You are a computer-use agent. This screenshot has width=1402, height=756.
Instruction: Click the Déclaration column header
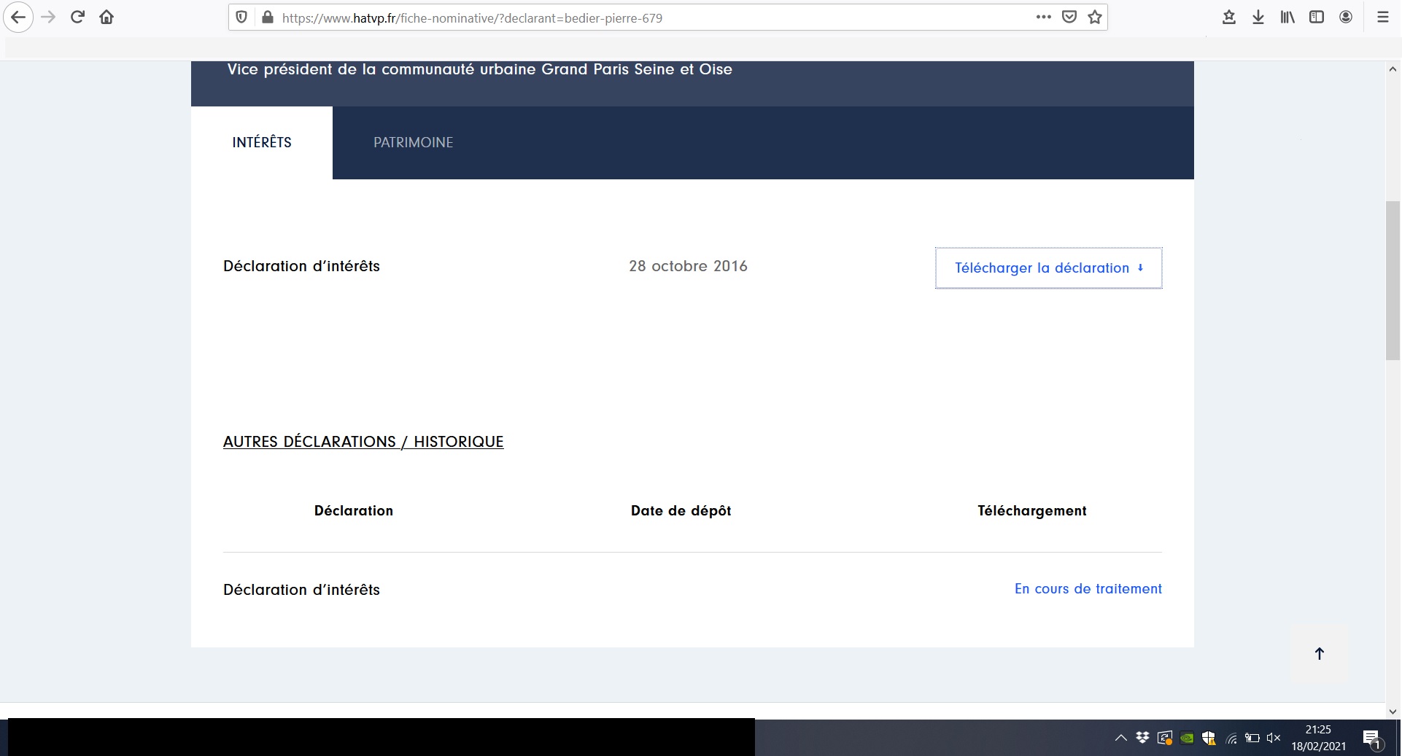(354, 511)
